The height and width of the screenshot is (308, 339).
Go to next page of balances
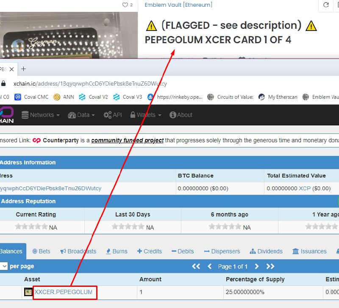click(257, 266)
